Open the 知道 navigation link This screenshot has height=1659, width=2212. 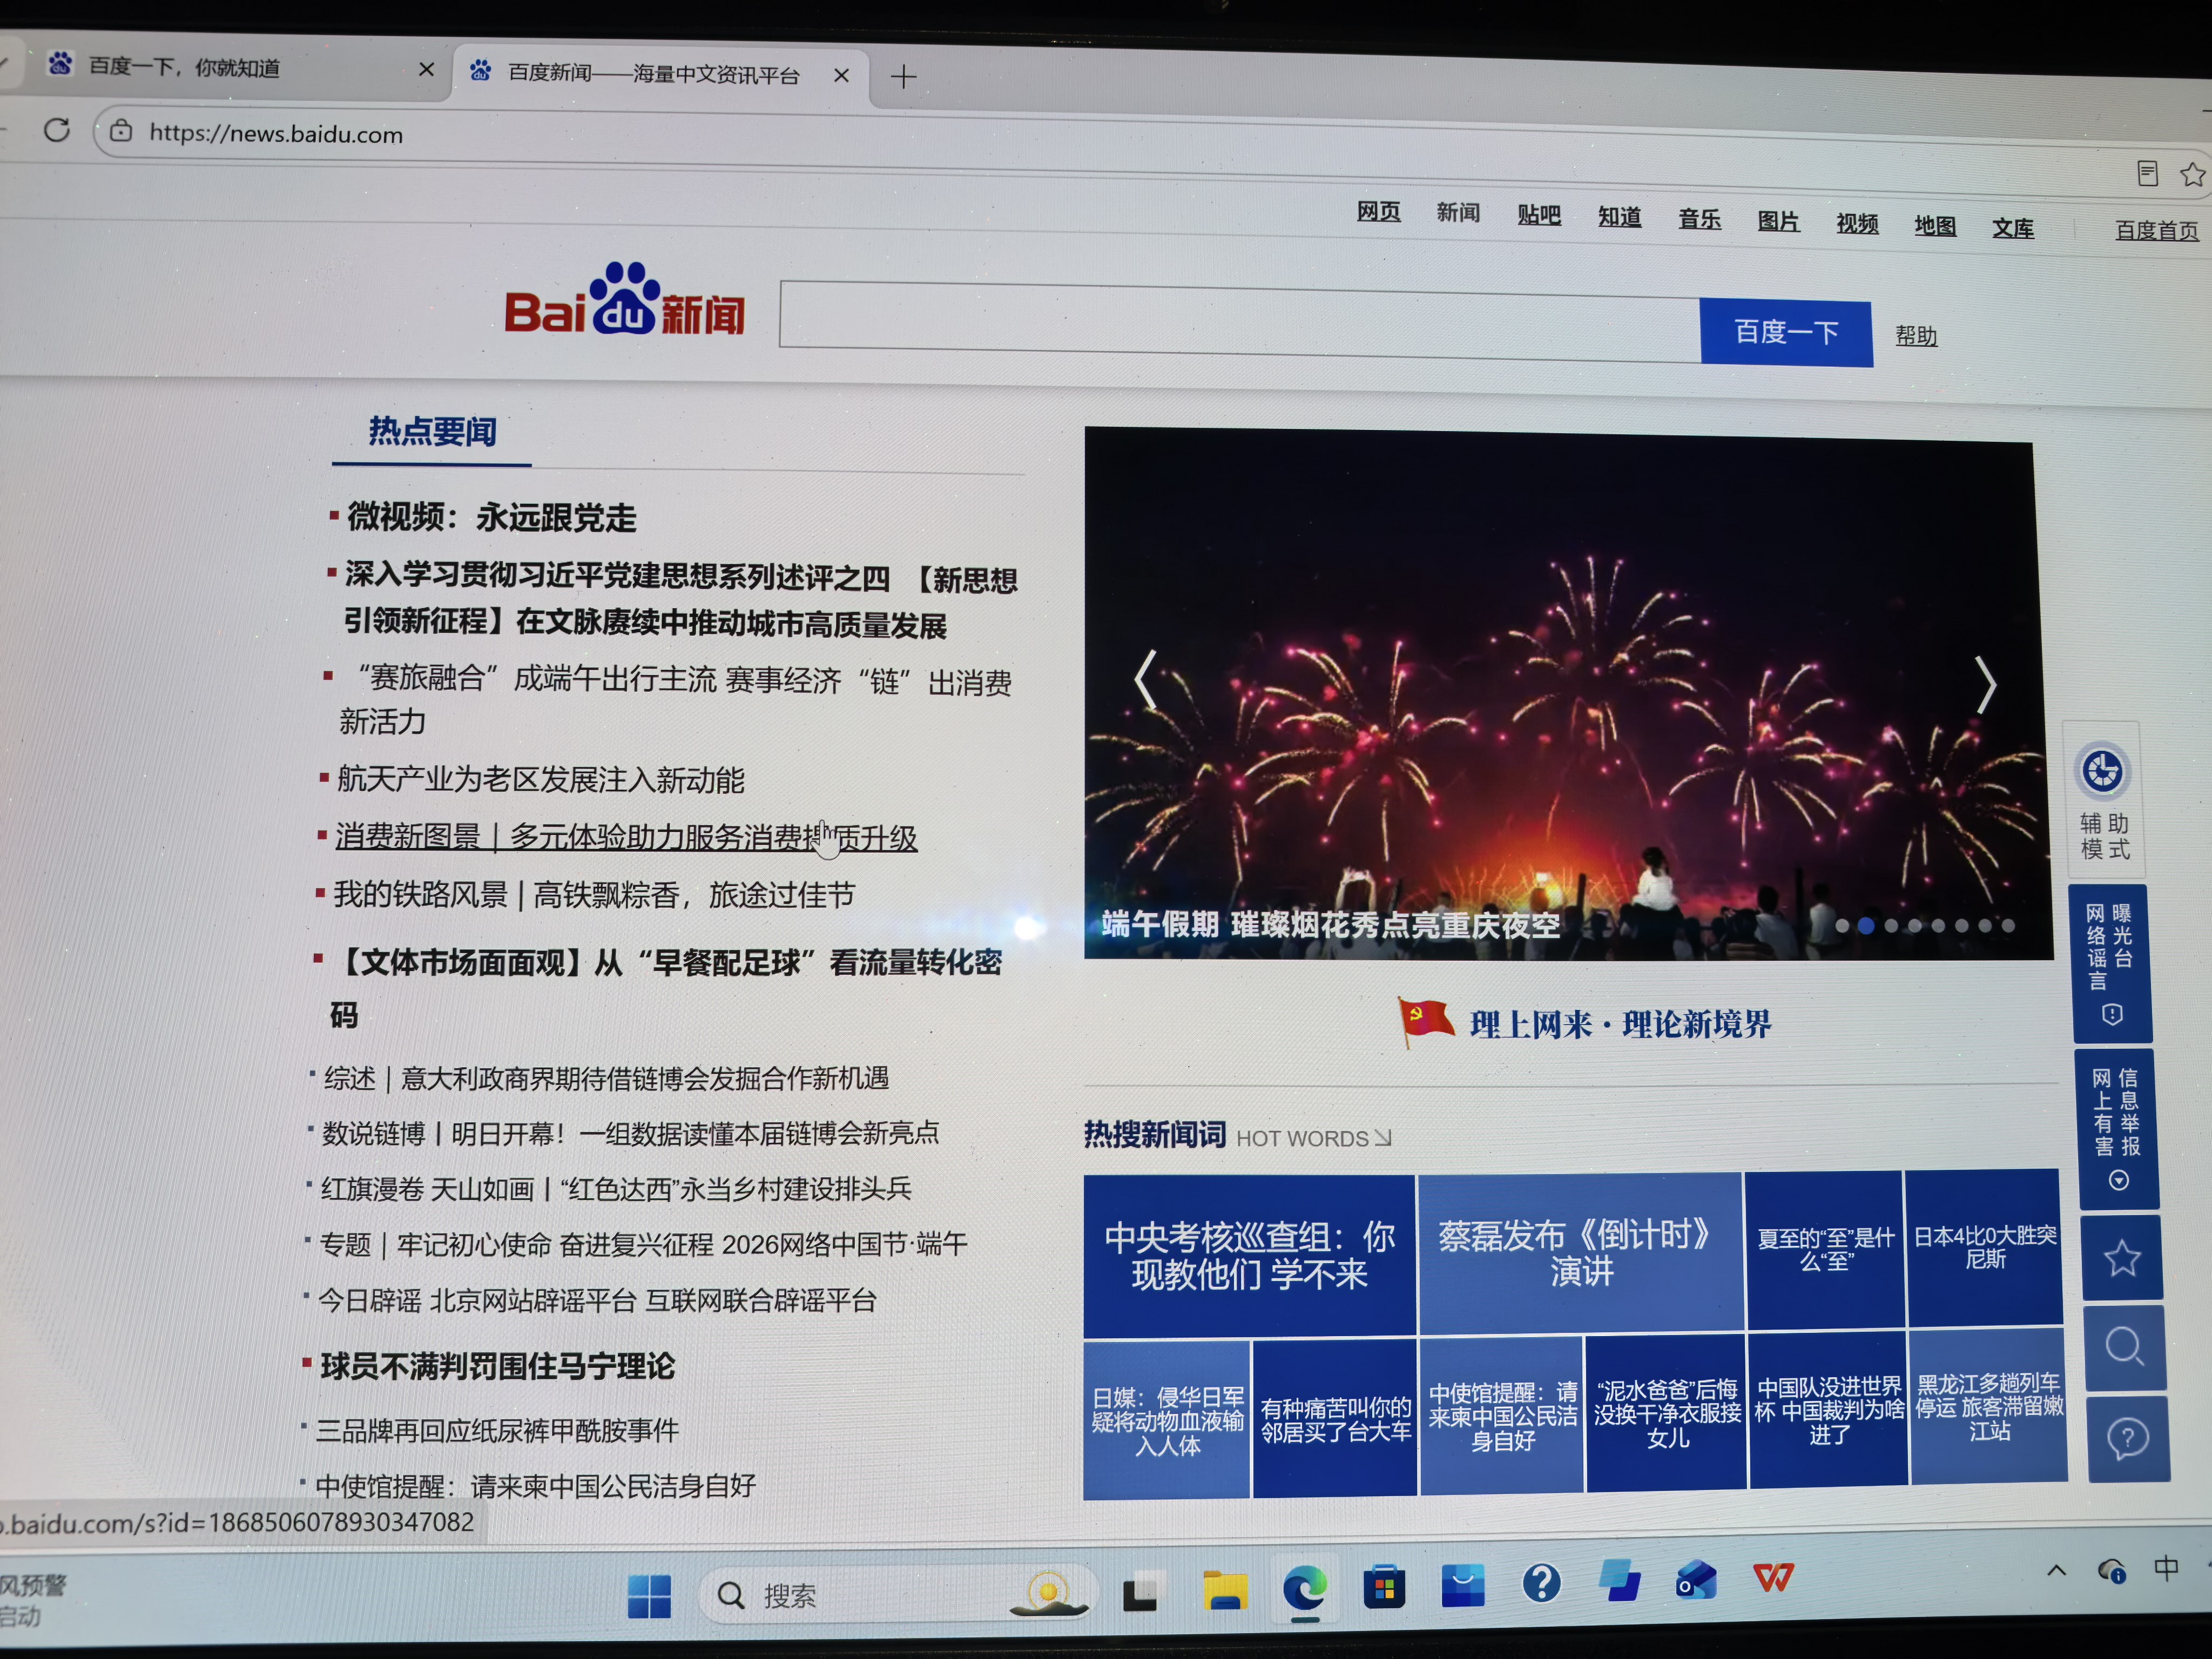pos(1619,216)
